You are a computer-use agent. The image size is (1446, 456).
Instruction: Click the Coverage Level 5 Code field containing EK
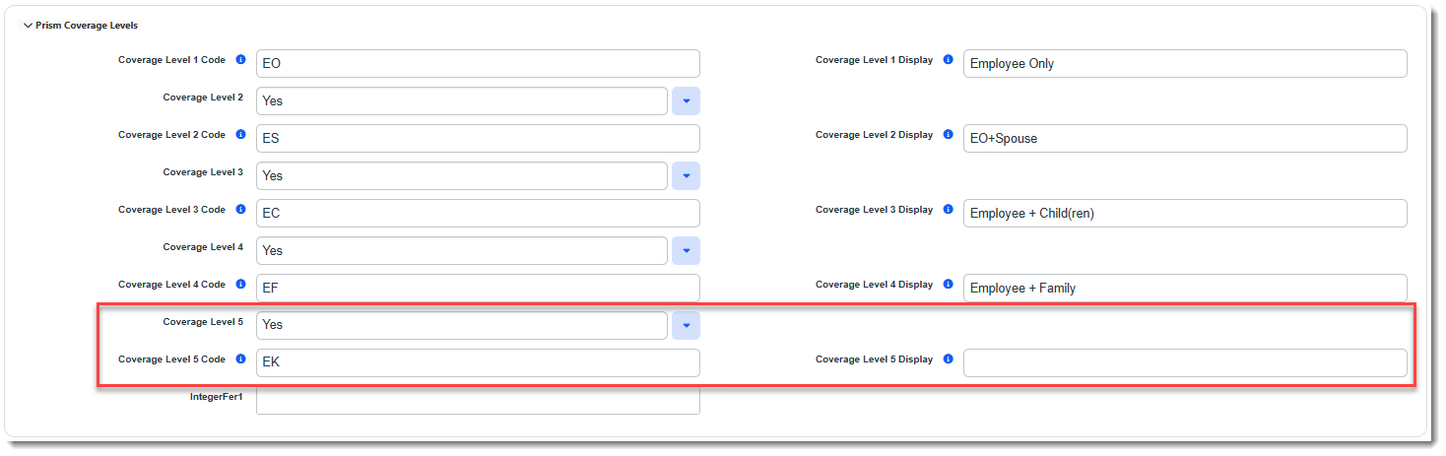coord(478,362)
